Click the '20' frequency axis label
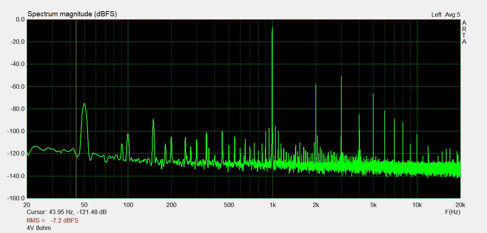Image resolution: width=487 pixels, height=233 pixels. point(27,205)
